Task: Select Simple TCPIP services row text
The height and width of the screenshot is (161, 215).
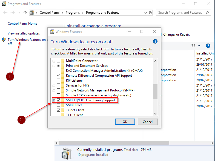Action: [x=98, y=95]
